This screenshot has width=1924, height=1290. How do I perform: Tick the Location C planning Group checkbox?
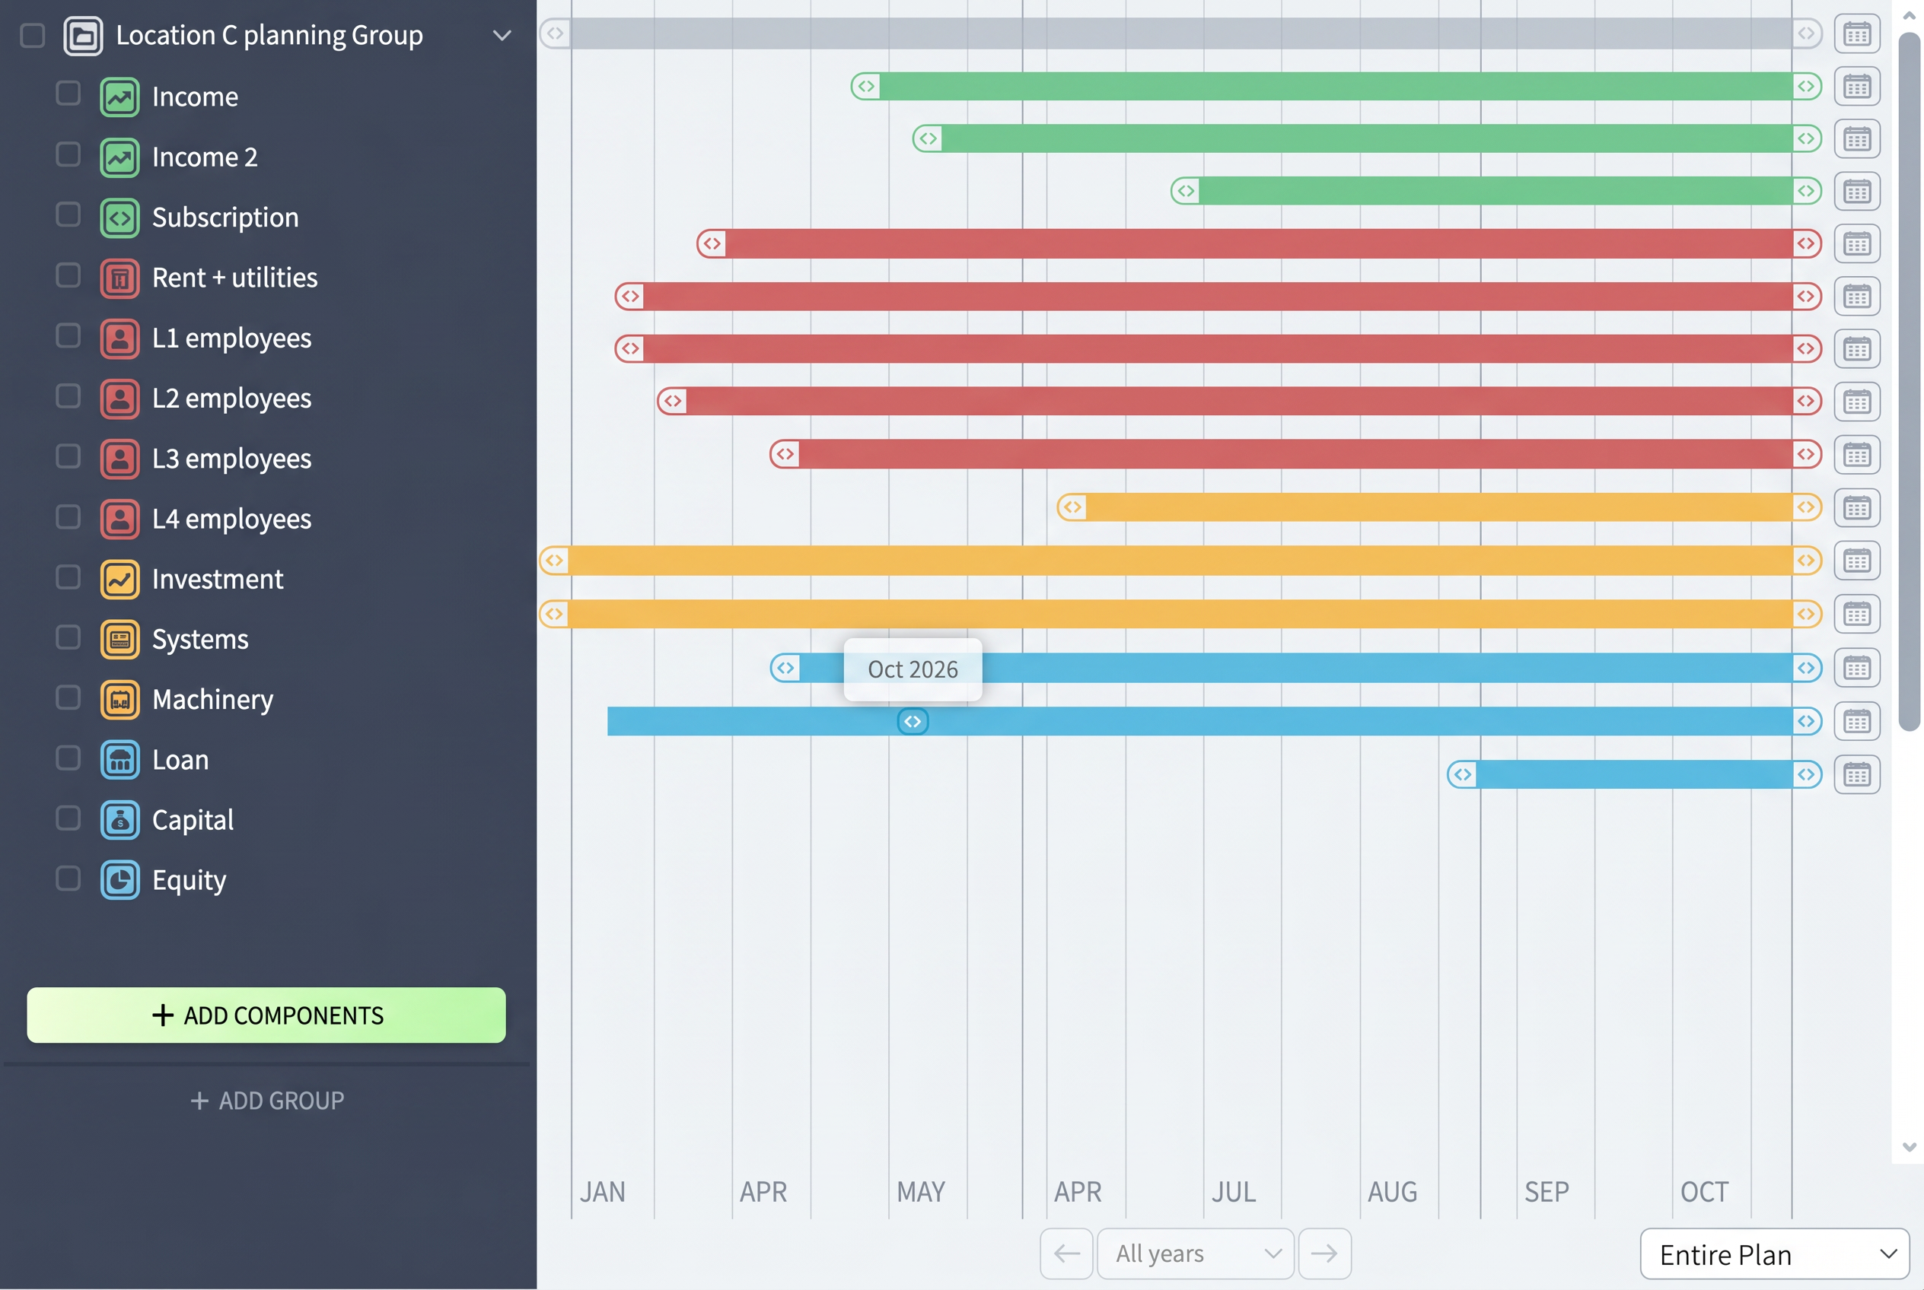coord(32,36)
